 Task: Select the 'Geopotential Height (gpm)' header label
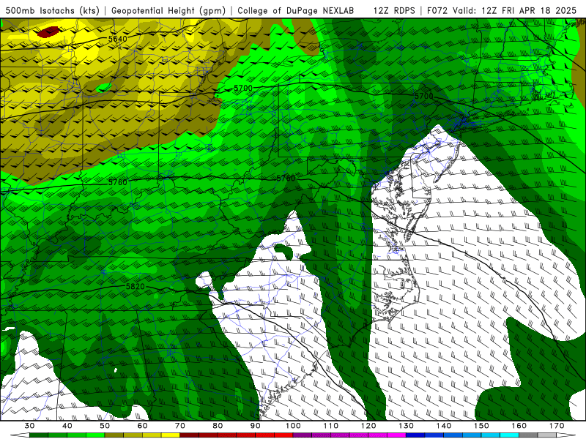[x=168, y=10]
